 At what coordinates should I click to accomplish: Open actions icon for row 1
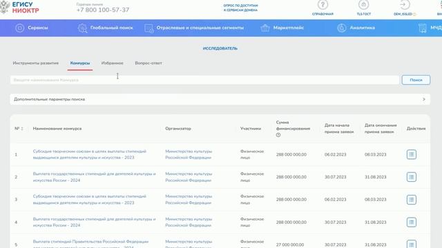pyautogui.click(x=412, y=154)
